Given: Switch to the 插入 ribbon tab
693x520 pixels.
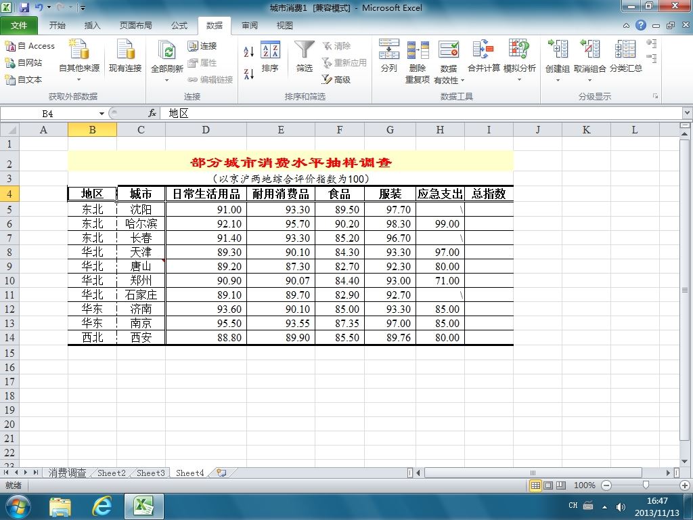Looking at the screenshot, I should click(x=92, y=26).
